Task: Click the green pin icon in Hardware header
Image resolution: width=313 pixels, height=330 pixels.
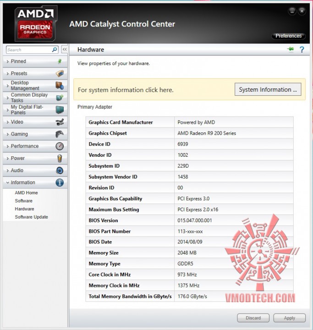Action: click(291, 49)
